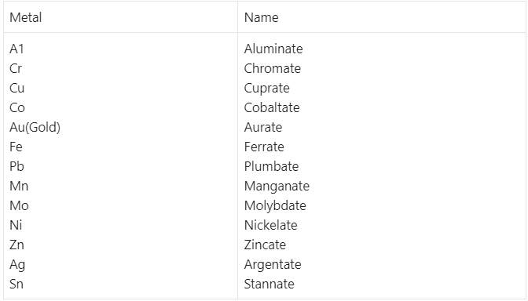Select the Cuprate name
The height and width of the screenshot is (301, 528).
click(x=266, y=89)
